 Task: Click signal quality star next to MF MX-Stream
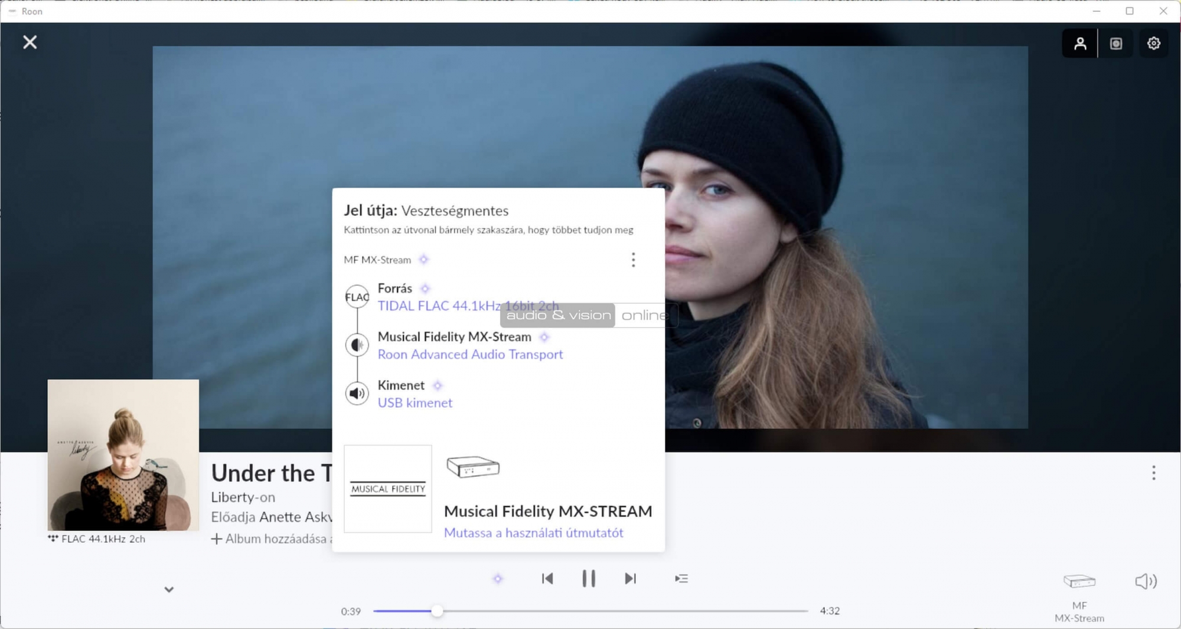coord(423,260)
